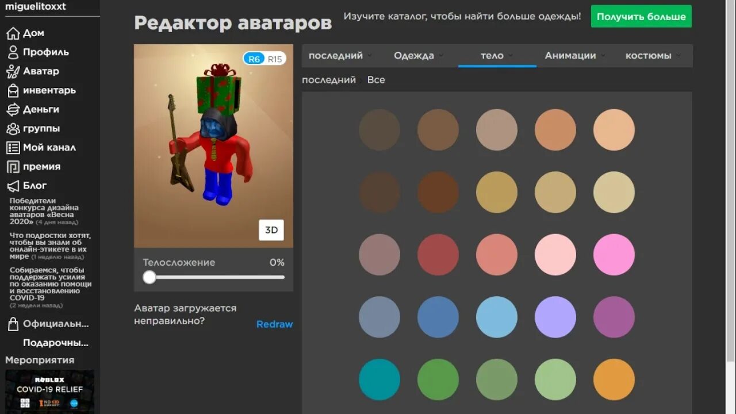736x414 pixels.
Task: Expand the костюмы dropdown arrow
Action: coord(678,56)
